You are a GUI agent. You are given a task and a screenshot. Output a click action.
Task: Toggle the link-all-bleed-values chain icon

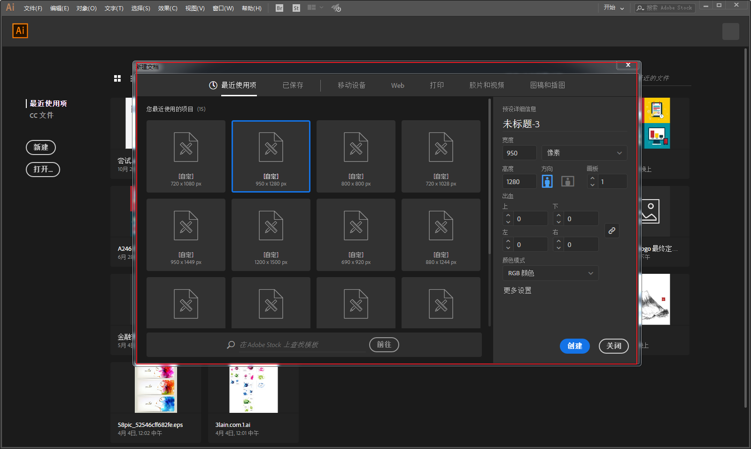coord(612,231)
